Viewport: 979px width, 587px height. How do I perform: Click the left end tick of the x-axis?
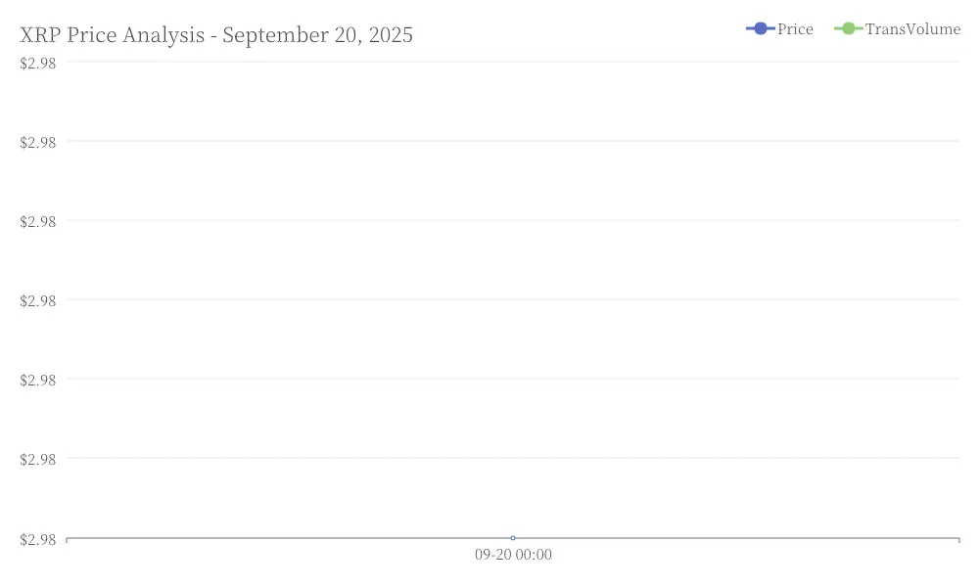click(67, 540)
